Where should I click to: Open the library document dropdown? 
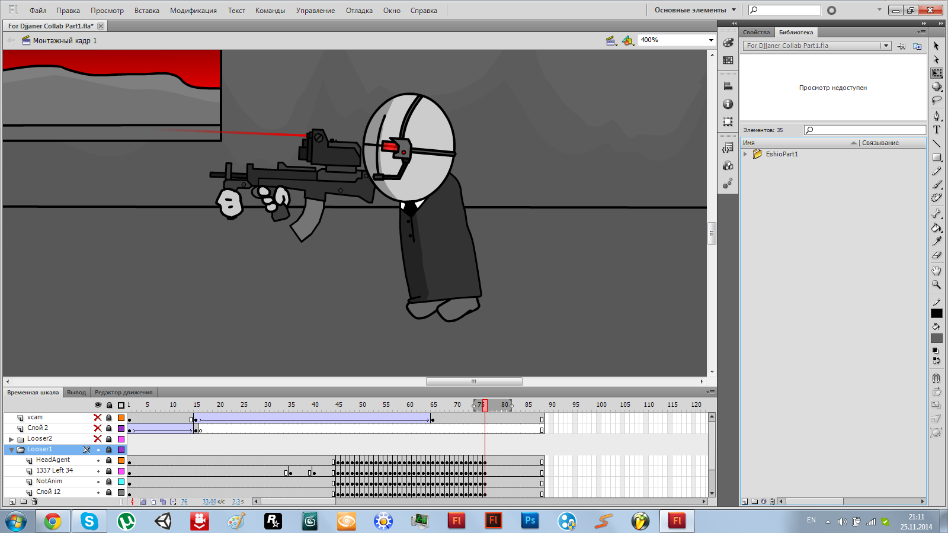click(886, 46)
